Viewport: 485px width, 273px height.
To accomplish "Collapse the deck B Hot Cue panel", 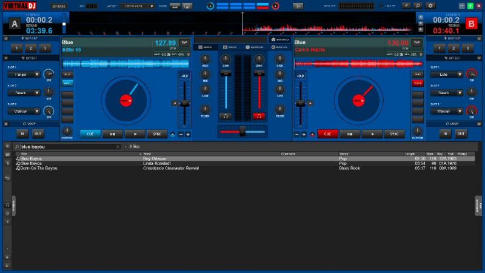I will click(x=479, y=39).
